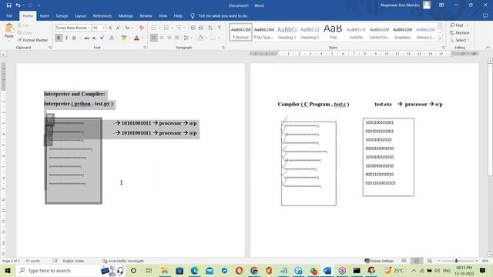Clear all formatting

point(142,28)
